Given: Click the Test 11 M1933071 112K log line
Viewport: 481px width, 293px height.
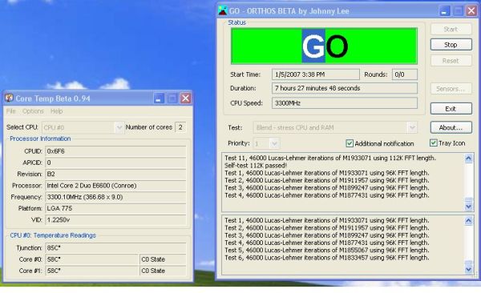Looking at the screenshot, I should pos(330,159).
